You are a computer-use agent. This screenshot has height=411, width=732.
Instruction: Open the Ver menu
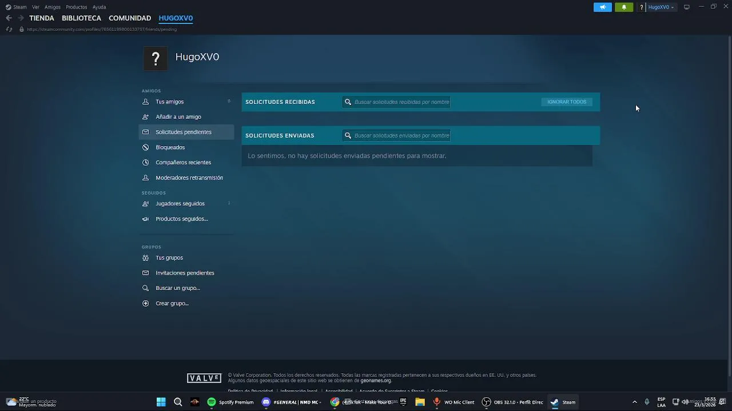tap(36, 7)
